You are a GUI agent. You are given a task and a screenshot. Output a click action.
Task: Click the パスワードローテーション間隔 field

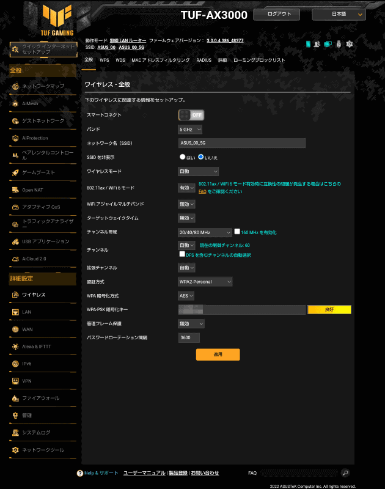[x=189, y=338]
